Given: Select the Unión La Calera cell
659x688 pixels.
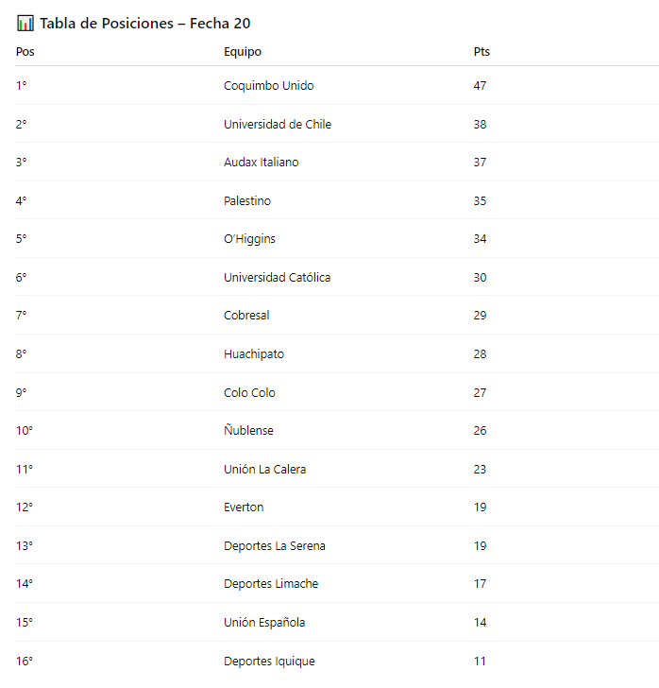Looking at the screenshot, I should pyautogui.click(x=265, y=470).
